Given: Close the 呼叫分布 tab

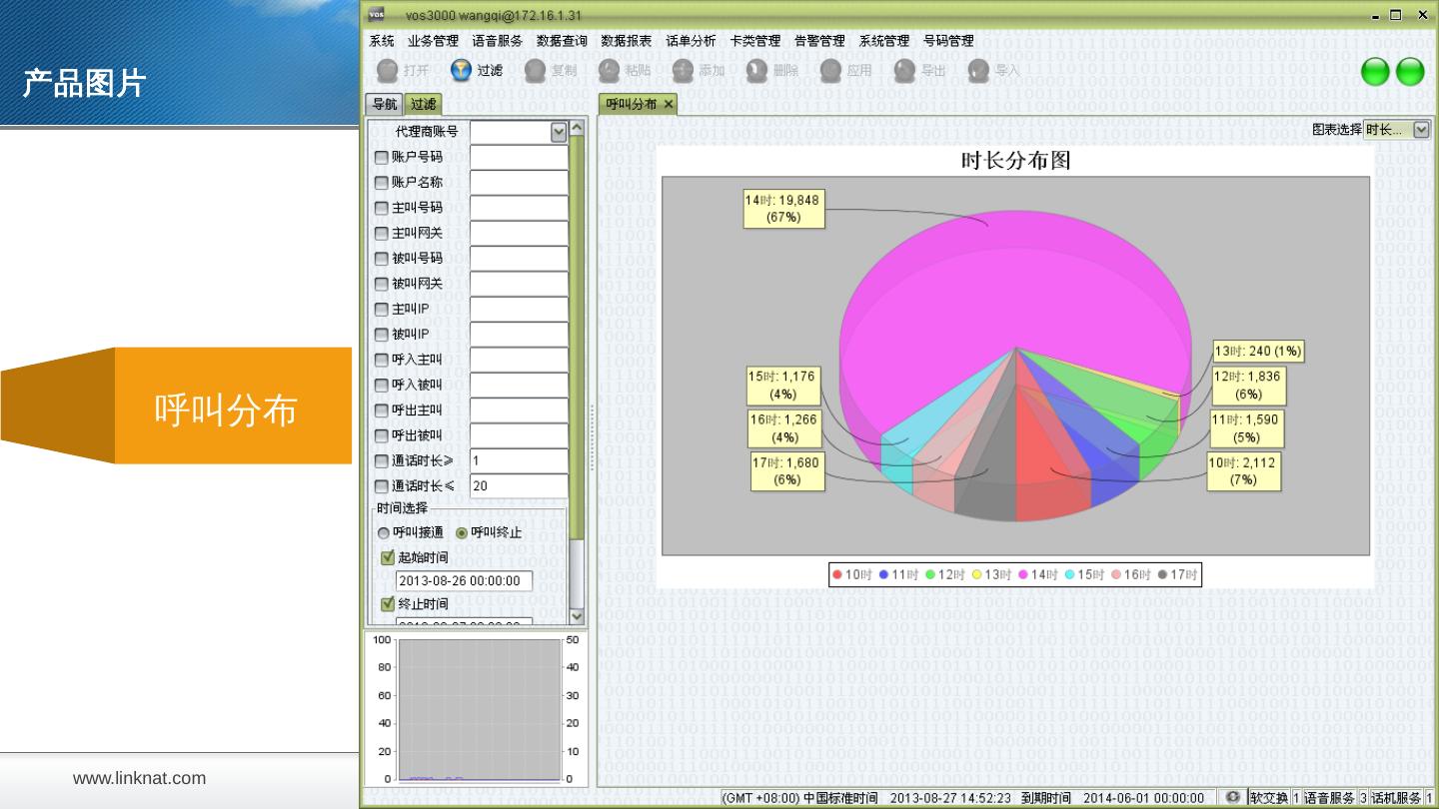Looking at the screenshot, I should tap(669, 104).
